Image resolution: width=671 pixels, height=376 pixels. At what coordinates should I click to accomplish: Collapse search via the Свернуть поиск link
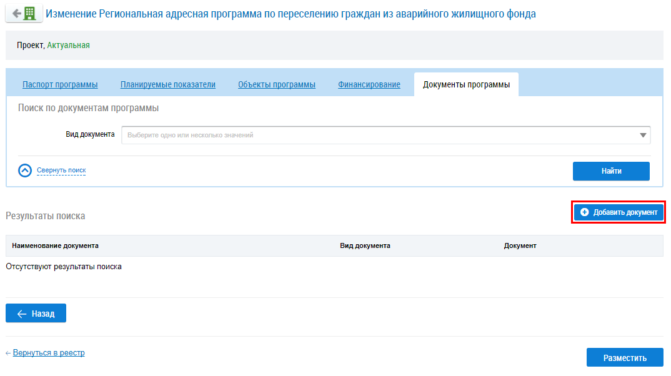click(x=61, y=170)
